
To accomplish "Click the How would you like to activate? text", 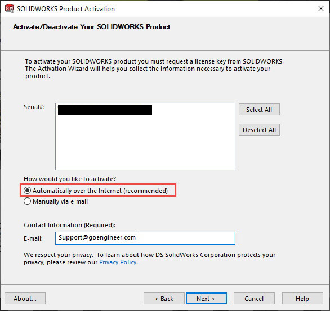I will [x=70, y=179].
